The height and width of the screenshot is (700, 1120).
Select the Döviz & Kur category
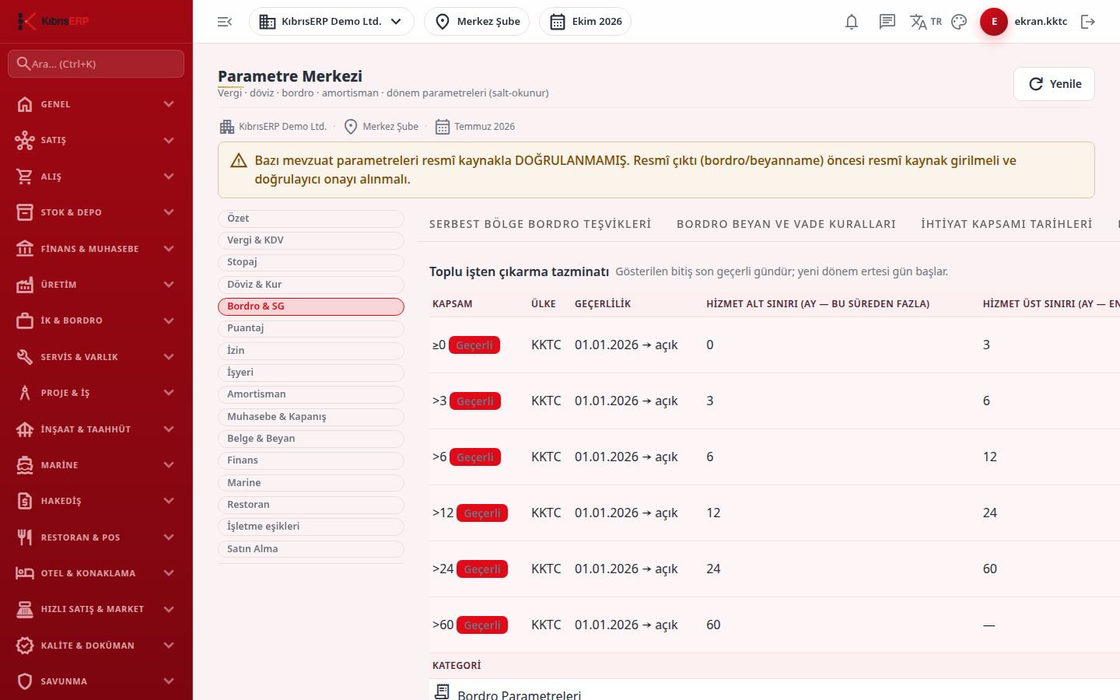click(x=311, y=285)
